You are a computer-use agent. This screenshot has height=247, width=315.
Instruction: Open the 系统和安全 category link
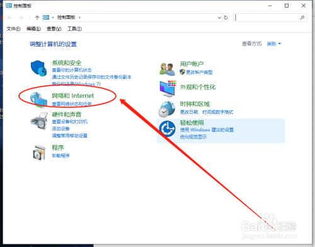coord(67,63)
